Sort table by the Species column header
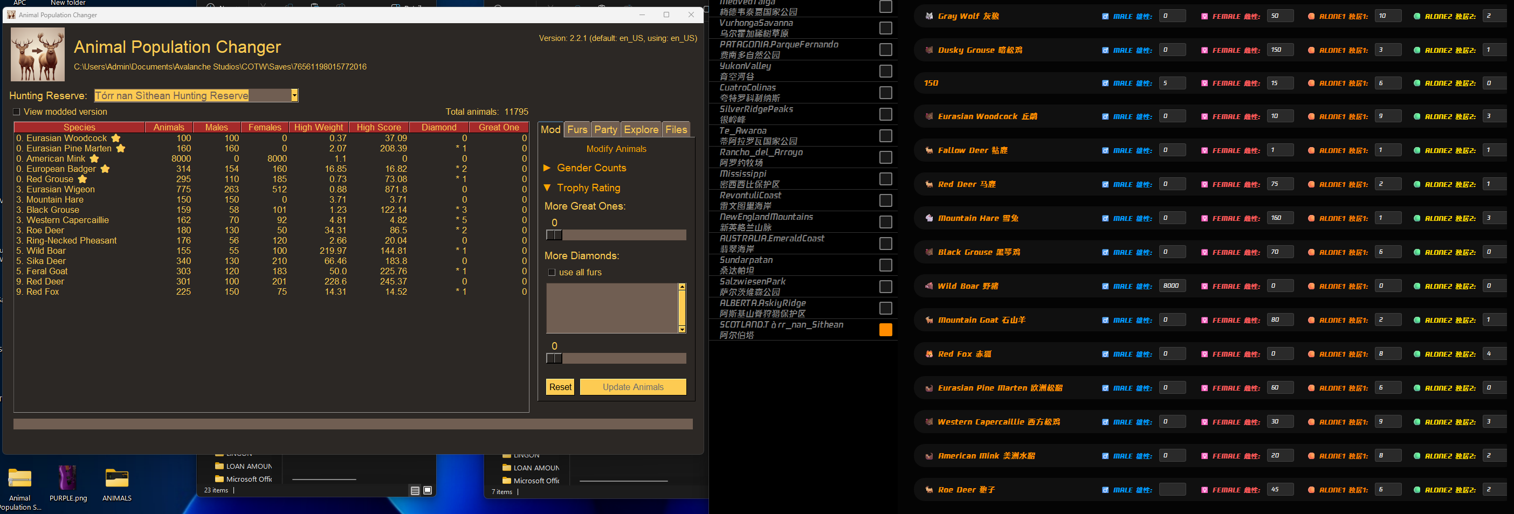 pyautogui.click(x=79, y=127)
